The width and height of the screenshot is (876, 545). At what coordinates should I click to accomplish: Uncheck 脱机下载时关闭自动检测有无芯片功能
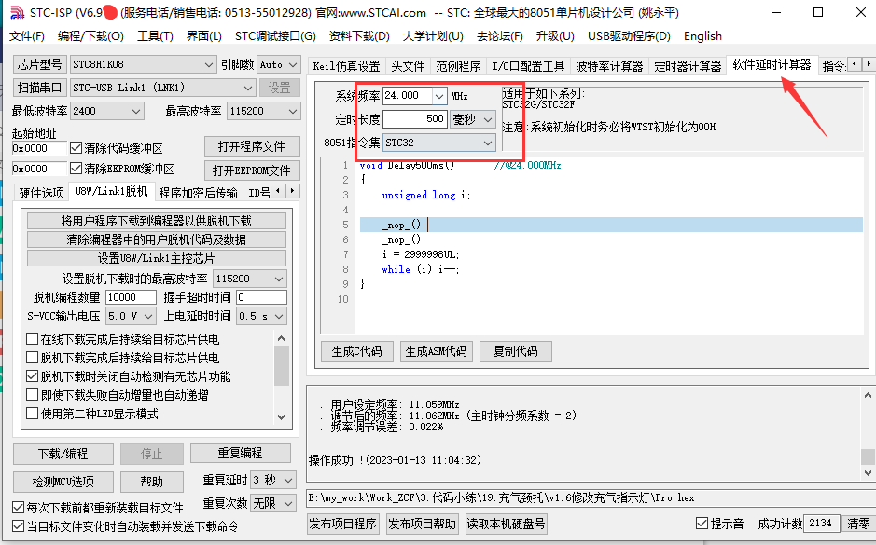click(x=33, y=376)
